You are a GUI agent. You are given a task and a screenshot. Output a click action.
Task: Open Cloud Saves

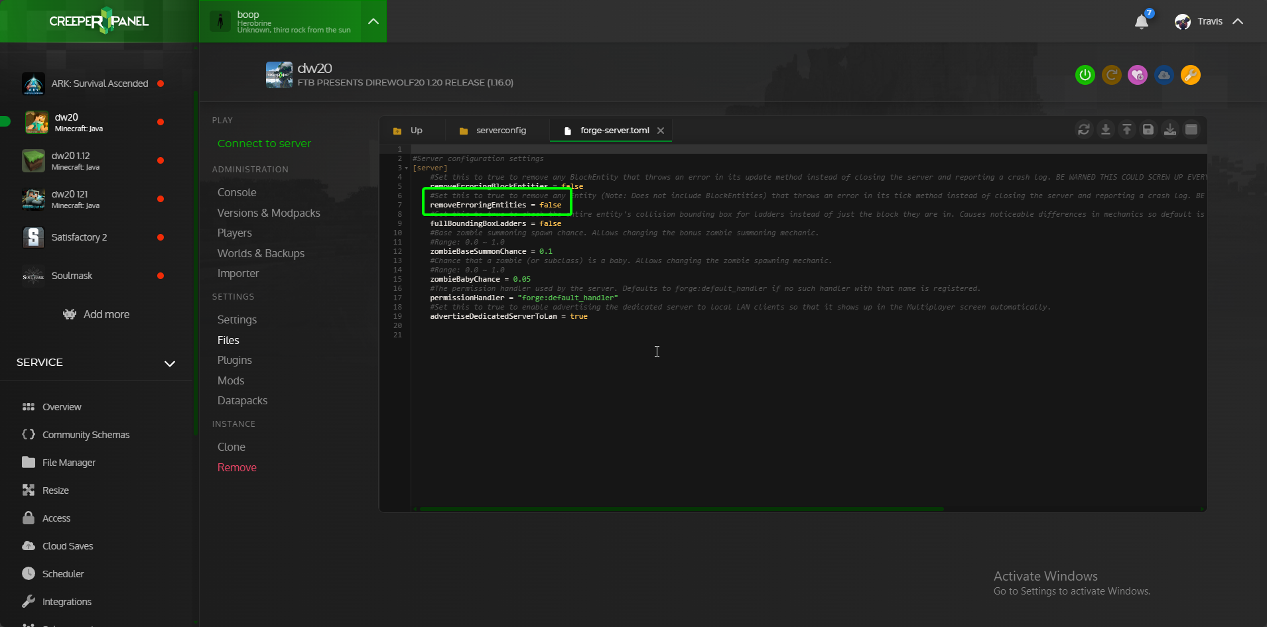(68, 546)
